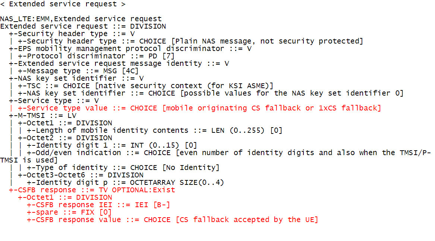Expand the Extended service request message identity node
The width and height of the screenshot is (435, 241).
click(119, 64)
